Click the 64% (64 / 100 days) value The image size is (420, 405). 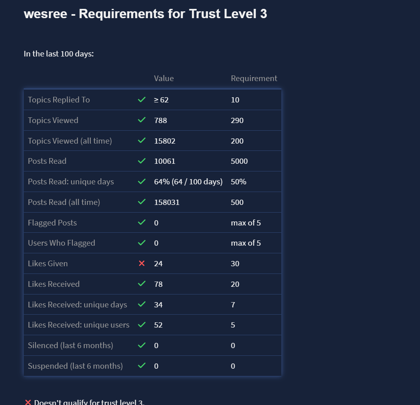pos(188,182)
